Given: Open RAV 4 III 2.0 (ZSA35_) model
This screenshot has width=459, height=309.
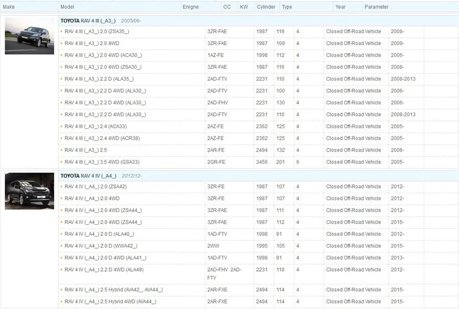Looking at the screenshot, I should (x=97, y=32).
